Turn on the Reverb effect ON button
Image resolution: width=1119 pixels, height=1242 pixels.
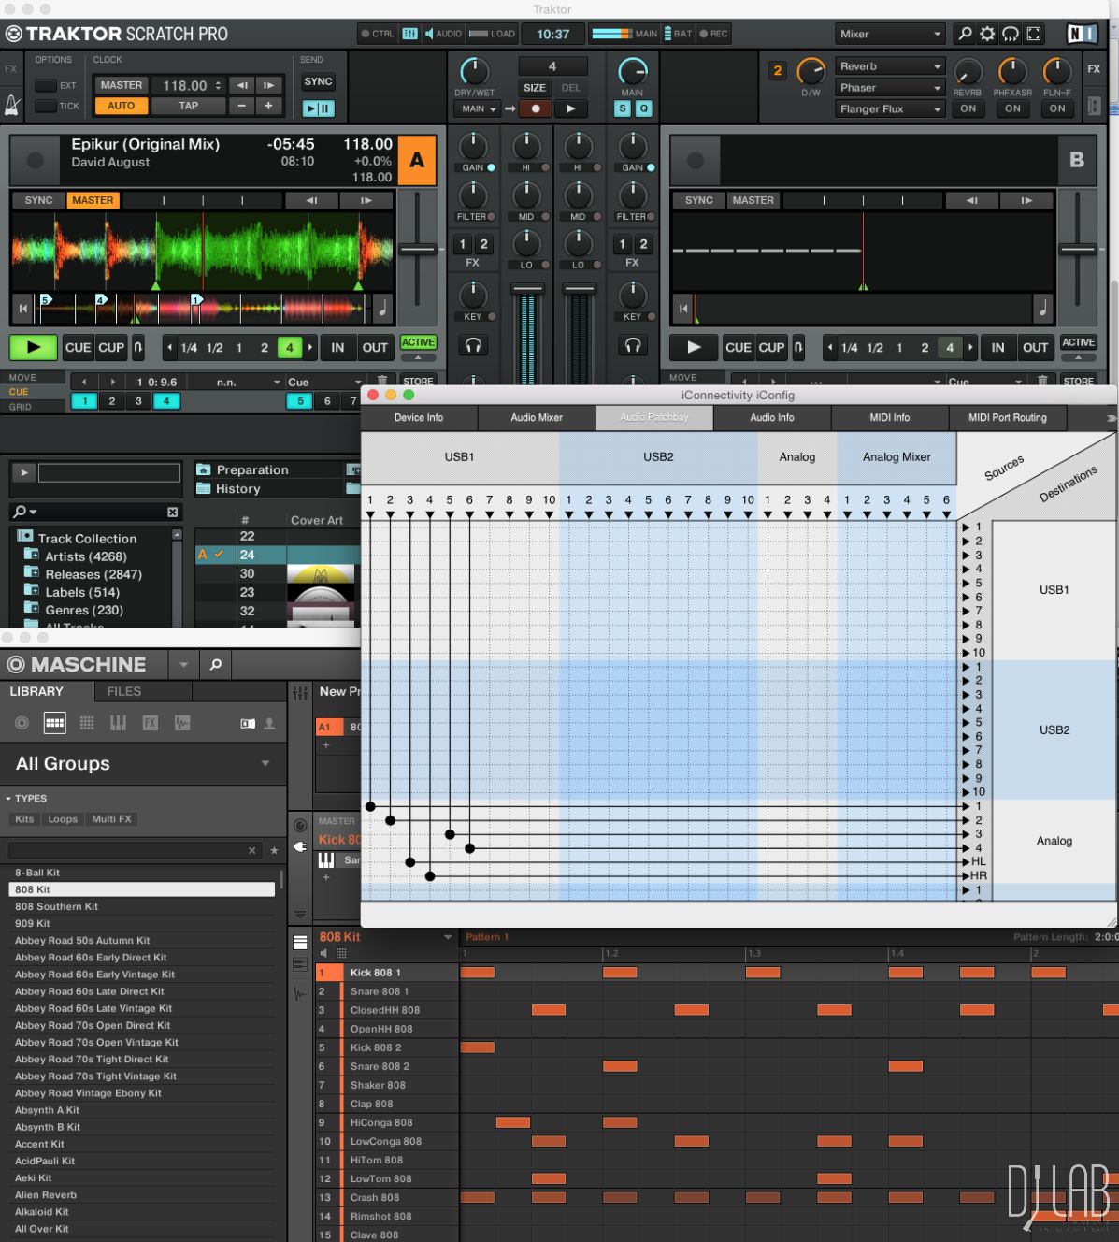[x=968, y=108]
